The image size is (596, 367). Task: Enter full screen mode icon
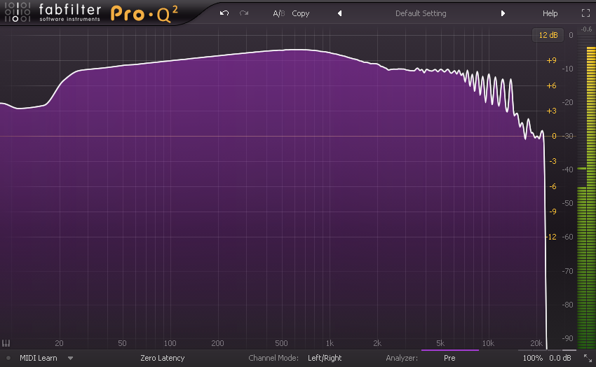coord(585,13)
